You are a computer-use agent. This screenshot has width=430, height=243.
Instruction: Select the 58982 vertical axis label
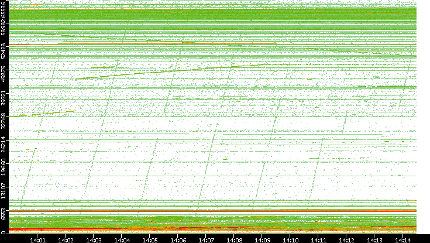click(x=5, y=27)
